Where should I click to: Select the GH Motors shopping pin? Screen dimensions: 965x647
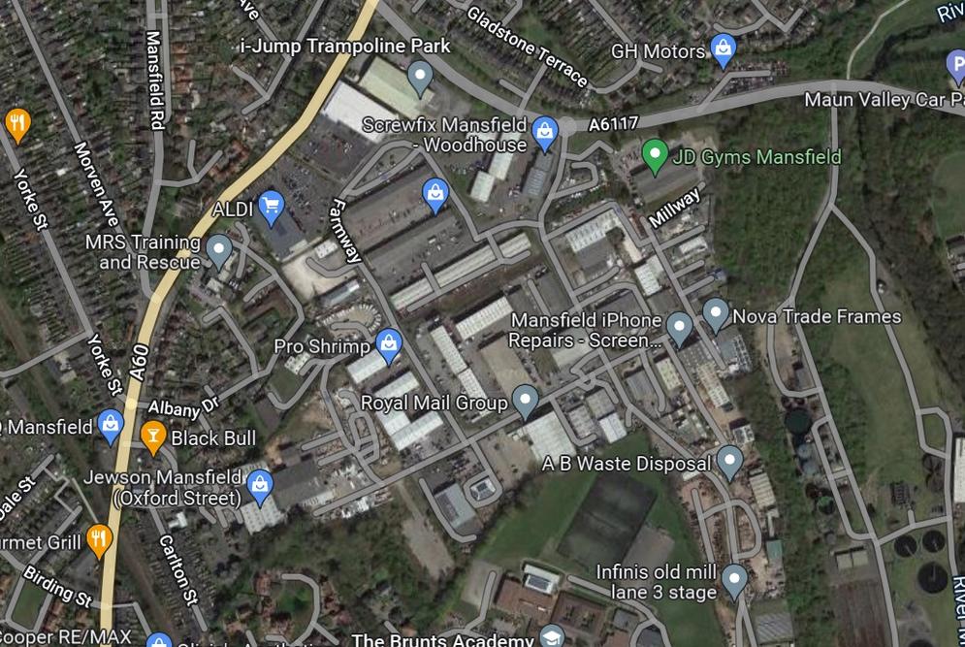(x=724, y=49)
